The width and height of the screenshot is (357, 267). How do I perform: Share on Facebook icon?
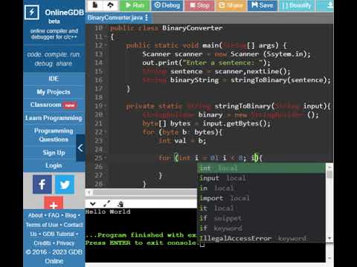coord(42,185)
